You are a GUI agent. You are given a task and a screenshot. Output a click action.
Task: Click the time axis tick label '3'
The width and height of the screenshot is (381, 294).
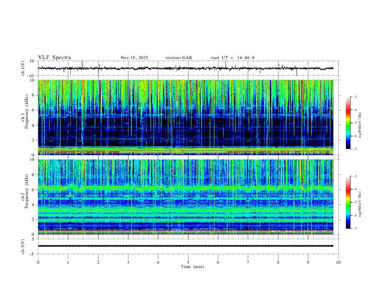coord(128,262)
